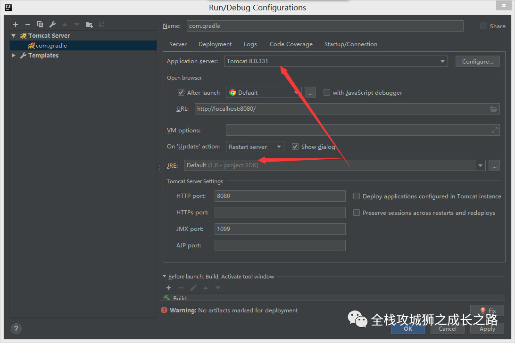Viewport: 515px width, 343px height.
Task: Copy the selected configuration
Action: tap(40, 24)
